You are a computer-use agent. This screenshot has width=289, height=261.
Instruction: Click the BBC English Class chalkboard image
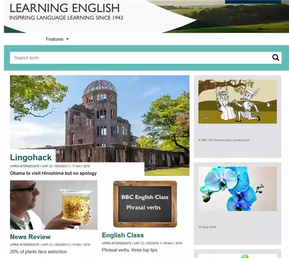pyautogui.click(x=145, y=204)
